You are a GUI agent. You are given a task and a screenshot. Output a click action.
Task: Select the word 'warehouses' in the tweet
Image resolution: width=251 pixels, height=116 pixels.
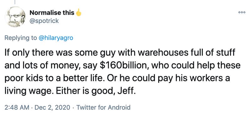point(159,53)
